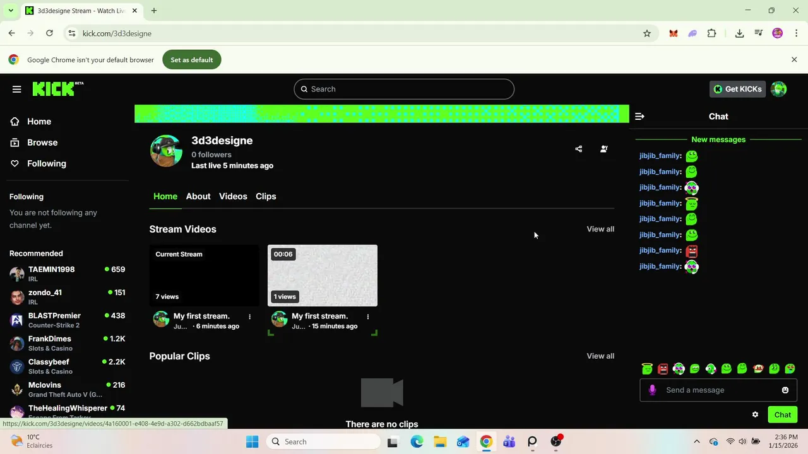Viewport: 808px width, 454px height.
Task: Pick the red angry face emote
Action: click(663, 369)
